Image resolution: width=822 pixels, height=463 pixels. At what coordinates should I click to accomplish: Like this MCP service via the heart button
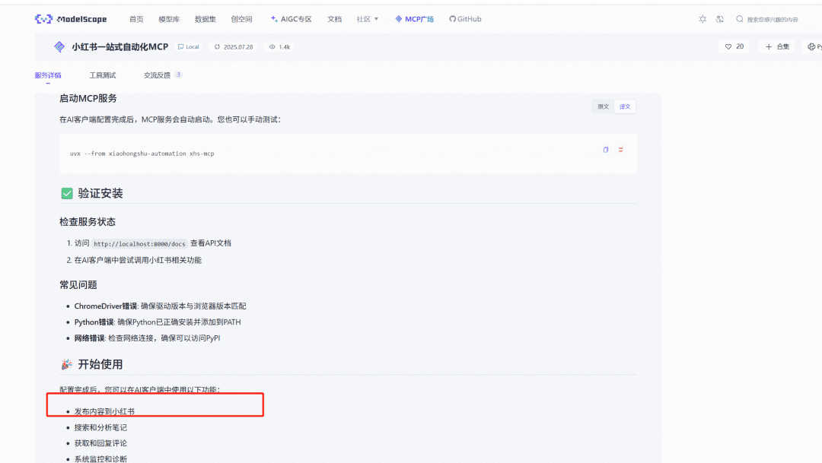(734, 46)
